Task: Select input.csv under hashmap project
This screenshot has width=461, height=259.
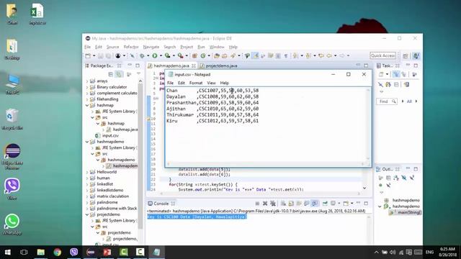Action: pos(107,135)
